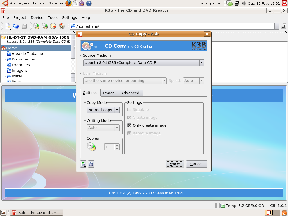Click the New Project toolbar icon
Image resolution: width=288 pixels, height=216 pixels.
point(8,26)
